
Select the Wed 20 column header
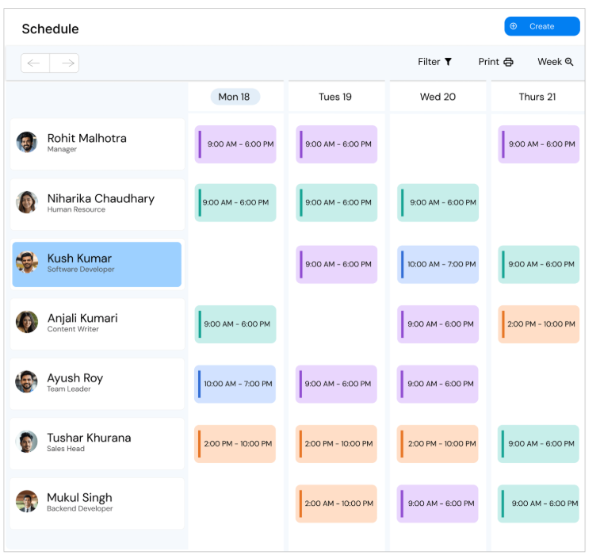click(438, 97)
